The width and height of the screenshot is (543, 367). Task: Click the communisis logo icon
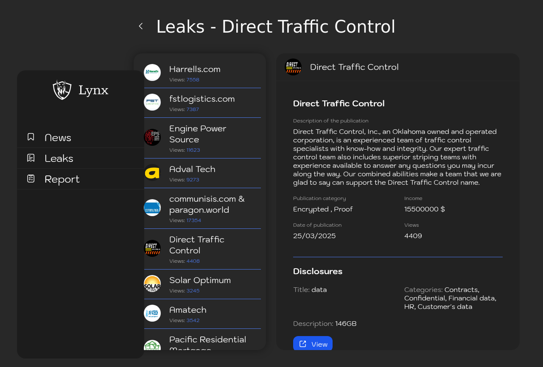[x=152, y=208]
